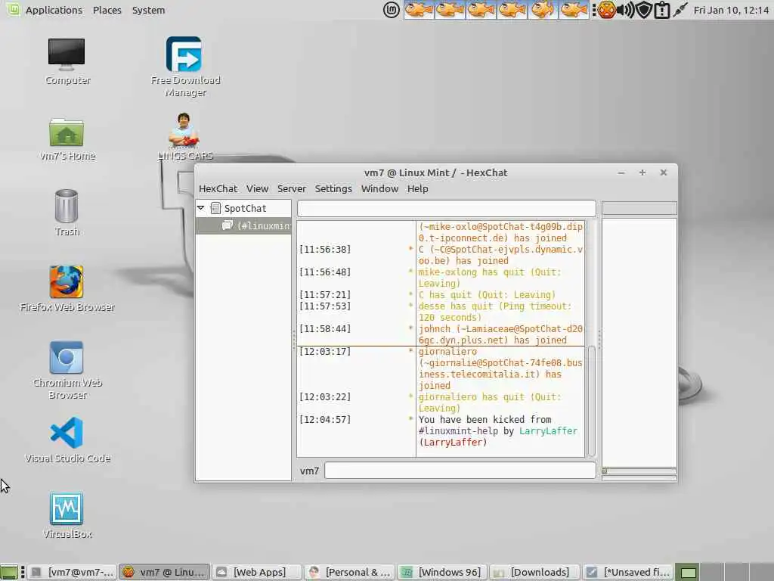Click 'You have been kicked from' text
This screenshot has height=581, width=774.
point(485,419)
